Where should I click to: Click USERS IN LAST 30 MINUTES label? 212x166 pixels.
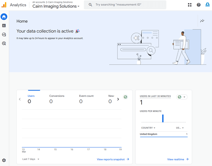[x=155, y=96]
